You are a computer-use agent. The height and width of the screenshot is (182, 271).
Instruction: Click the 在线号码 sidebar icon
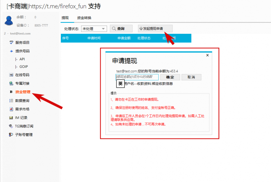[11, 75]
